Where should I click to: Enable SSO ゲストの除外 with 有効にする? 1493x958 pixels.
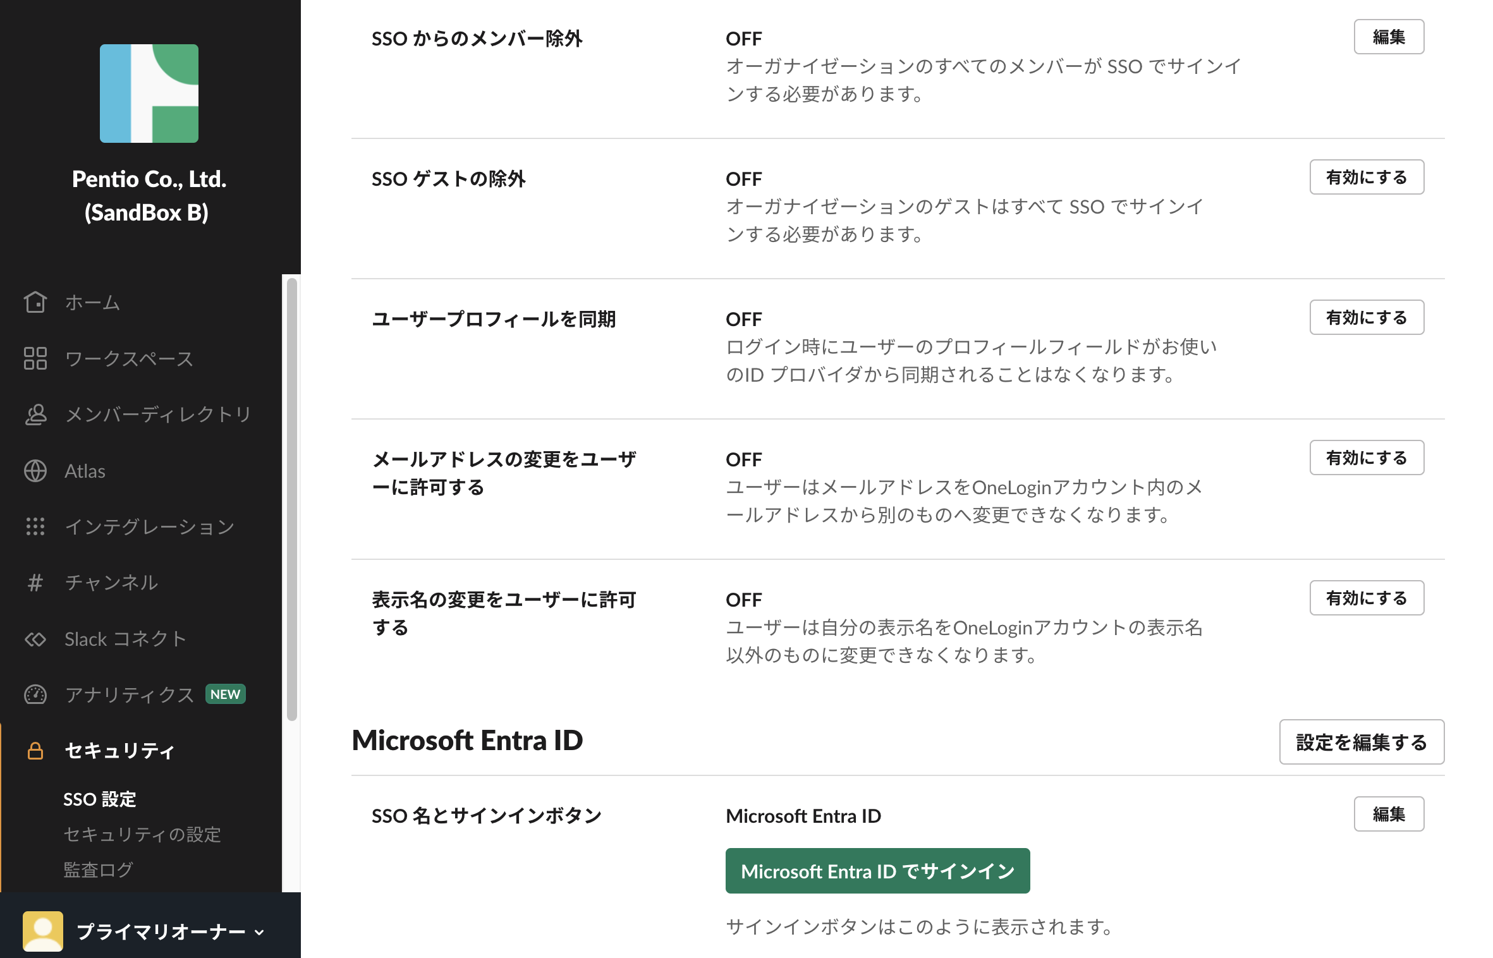point(1367,177)
